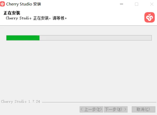The image size is (157, 115).
Task: Go back with the 上一步(P) button
Action: [x=91, y=109]
